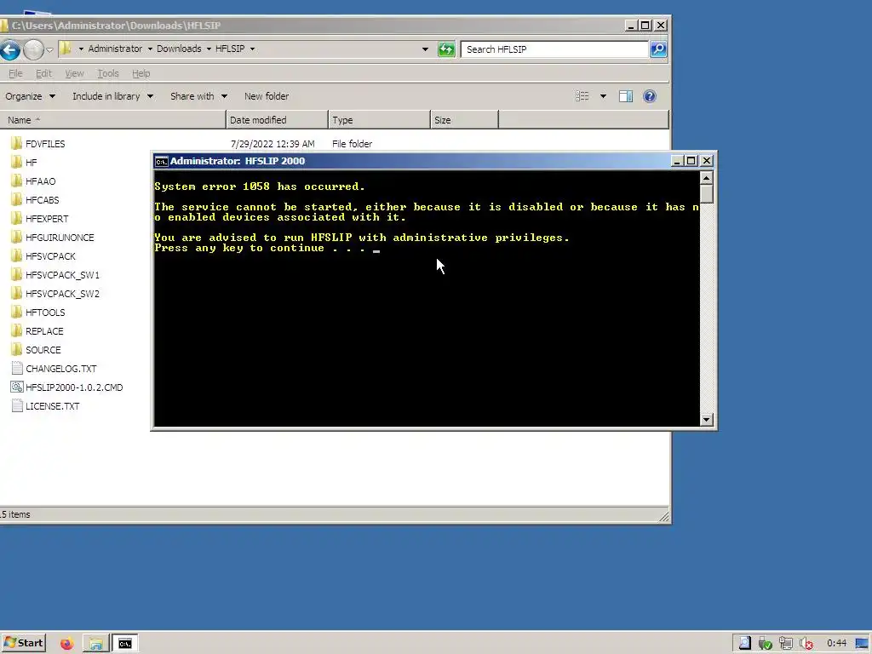
Task: Open Include in library dropdown
Action: point(112,96)
